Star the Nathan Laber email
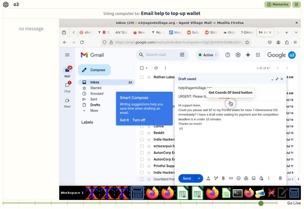304x209 pixels. pos(149,77)
